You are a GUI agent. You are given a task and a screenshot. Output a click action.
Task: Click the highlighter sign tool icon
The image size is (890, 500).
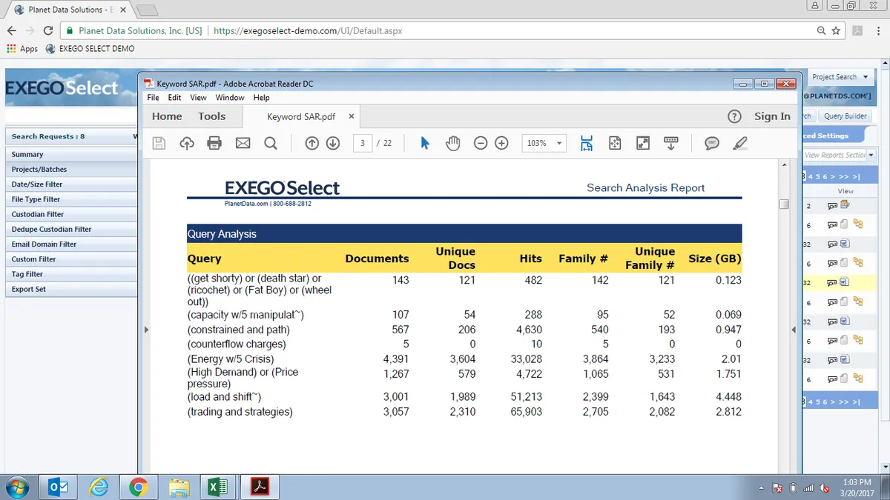pyautogui.click(x=739, y=143)
